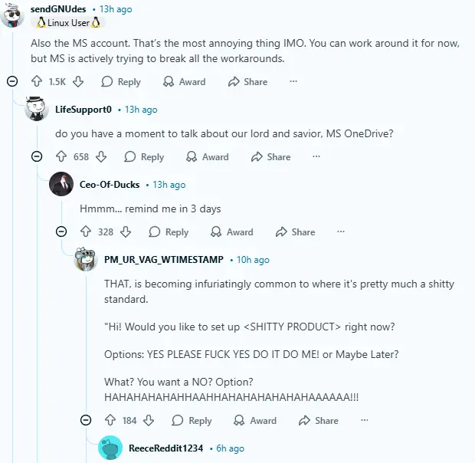This screenshot has height=463, width=475.
Task: Give Award to LifeSupport0's comment
Action: [x=208, y=156]
